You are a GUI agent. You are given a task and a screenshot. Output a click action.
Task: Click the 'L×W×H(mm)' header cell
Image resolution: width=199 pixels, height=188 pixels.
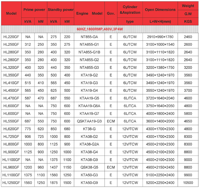160,22
